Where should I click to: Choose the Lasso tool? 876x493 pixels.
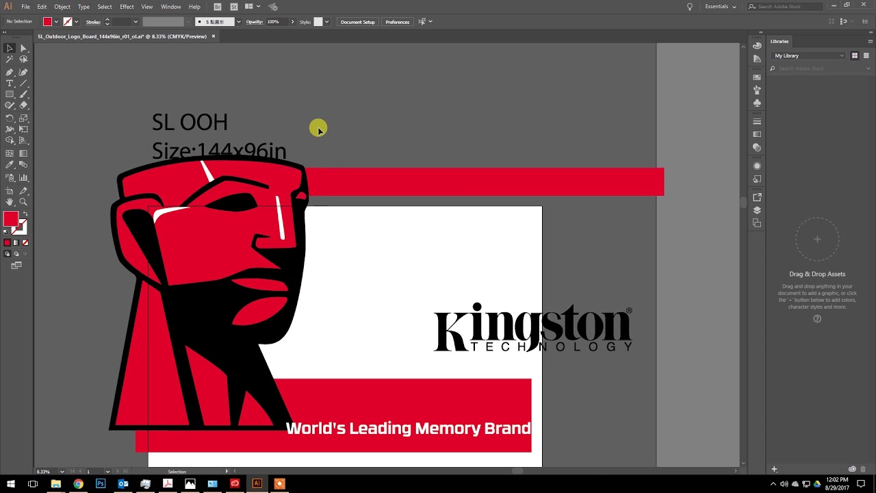23,60
